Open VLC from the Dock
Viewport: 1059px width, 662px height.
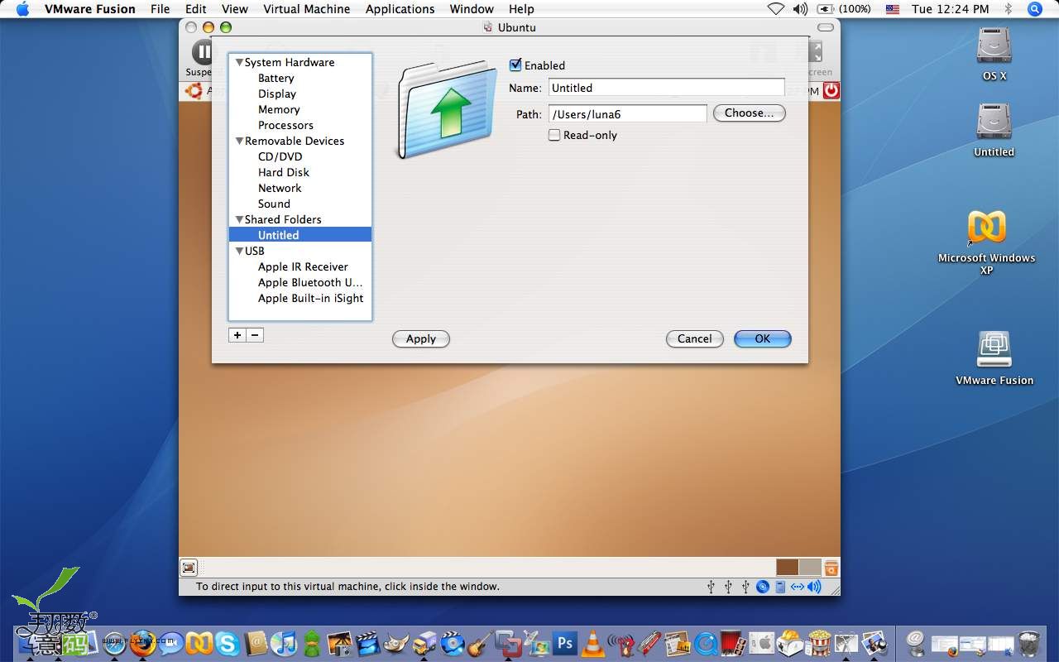point(592,643)
